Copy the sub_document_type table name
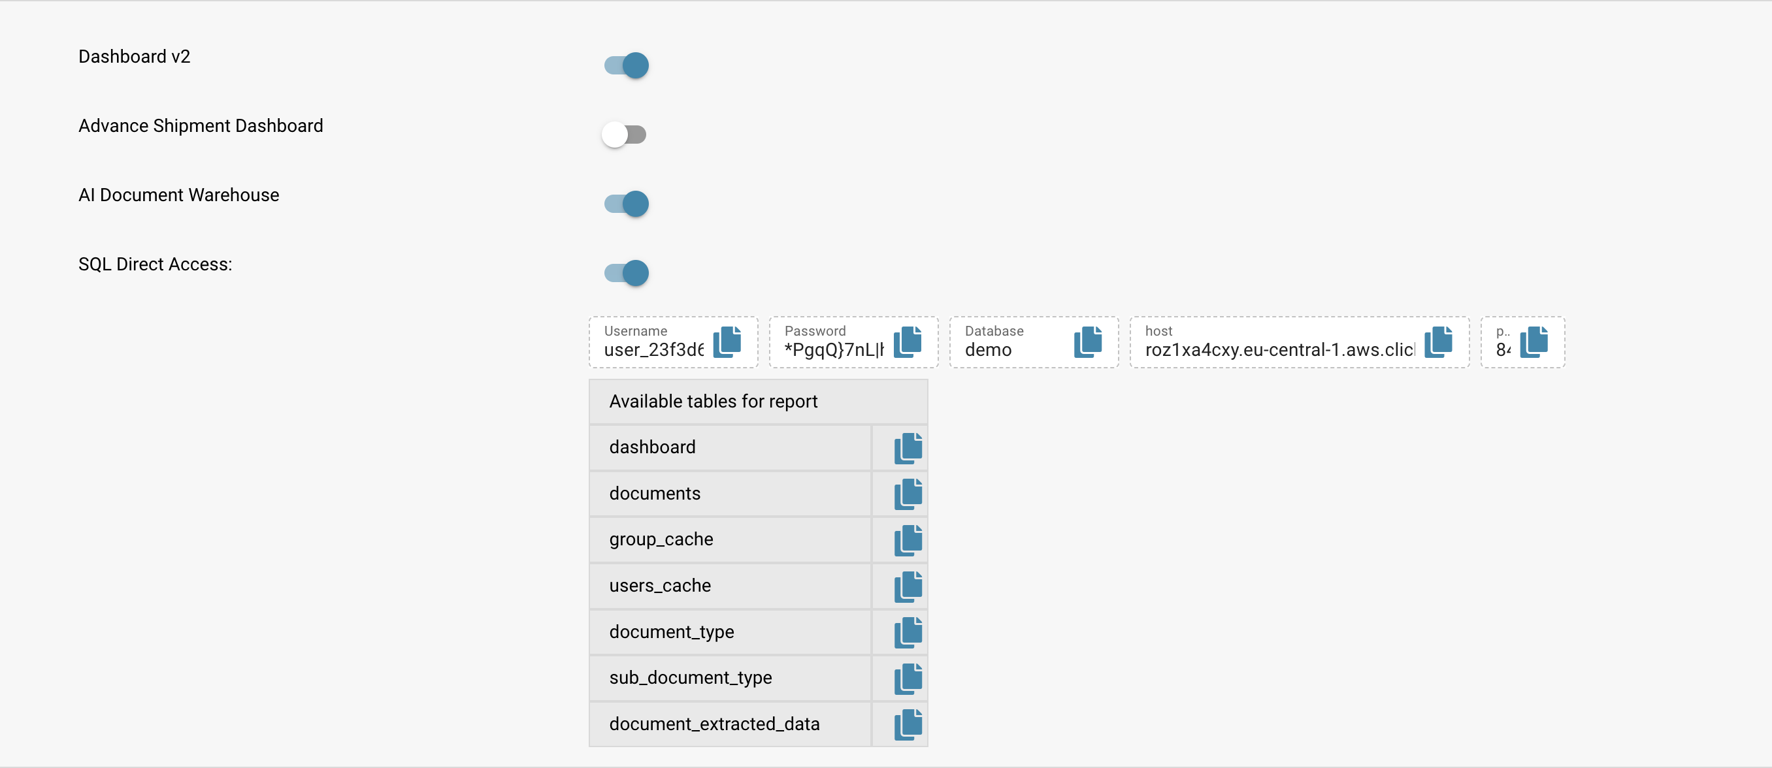This screenshot has width=1772, height=768. point(908,678)
